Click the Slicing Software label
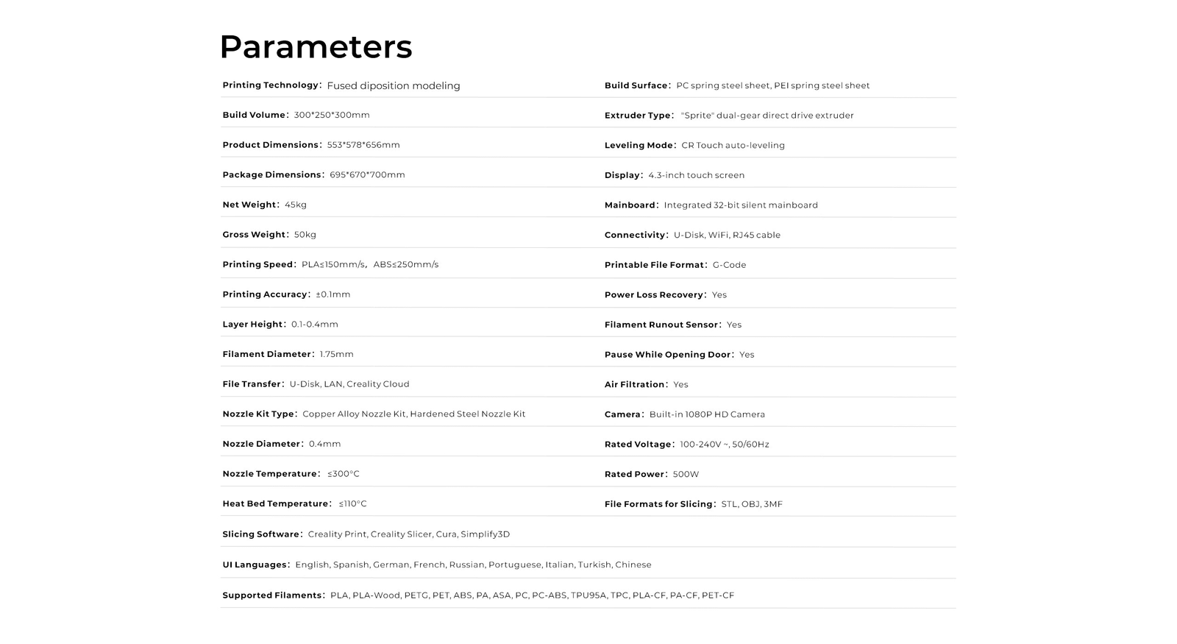1177x644 pixels. [260, 534]
